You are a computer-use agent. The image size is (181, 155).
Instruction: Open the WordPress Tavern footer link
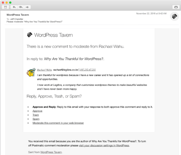(51, 152)
